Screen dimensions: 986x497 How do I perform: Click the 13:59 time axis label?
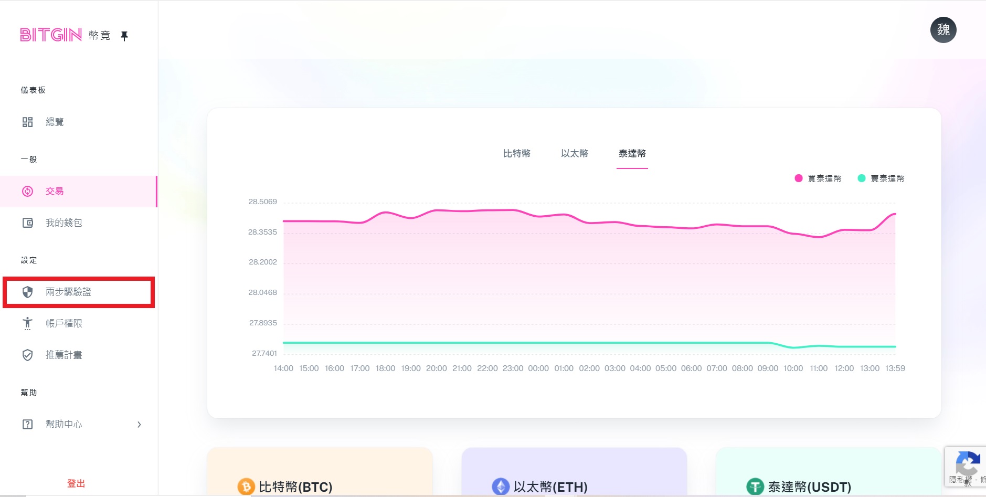click(895, 368)
